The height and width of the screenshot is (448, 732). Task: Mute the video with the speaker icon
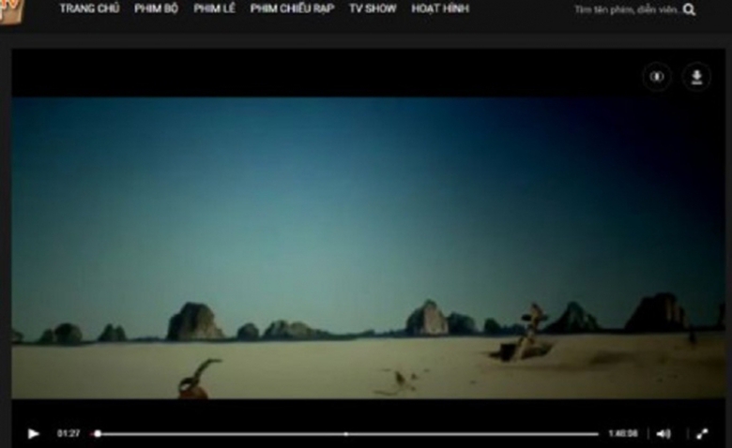point(663,434)
